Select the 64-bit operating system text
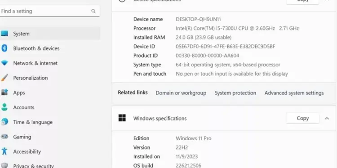 (x=228, y=65)
